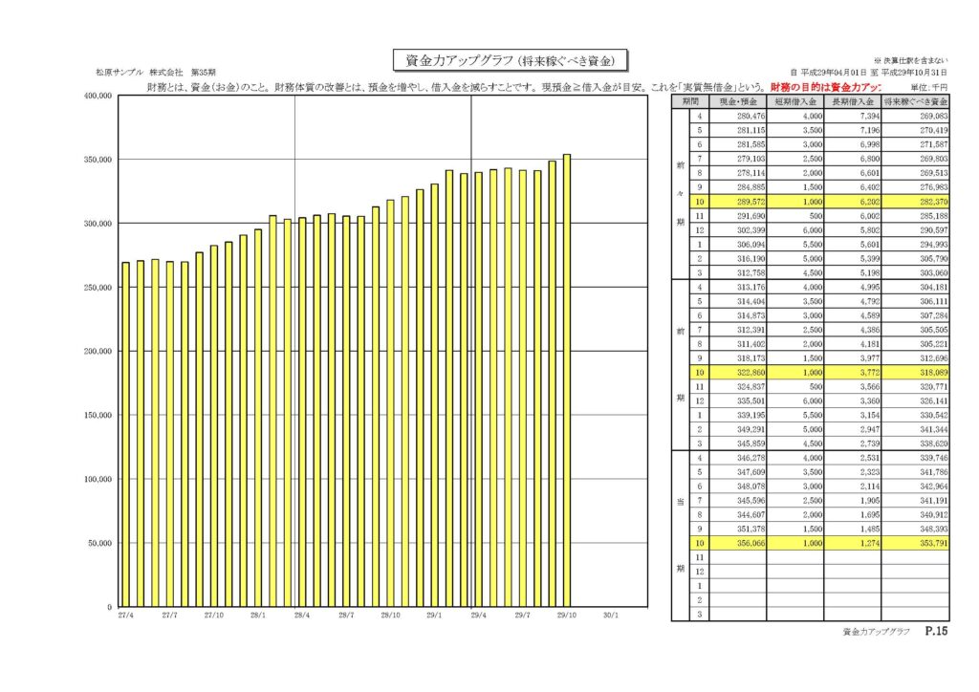Click the 28/4 x-axis label

(x=301, y=616)
